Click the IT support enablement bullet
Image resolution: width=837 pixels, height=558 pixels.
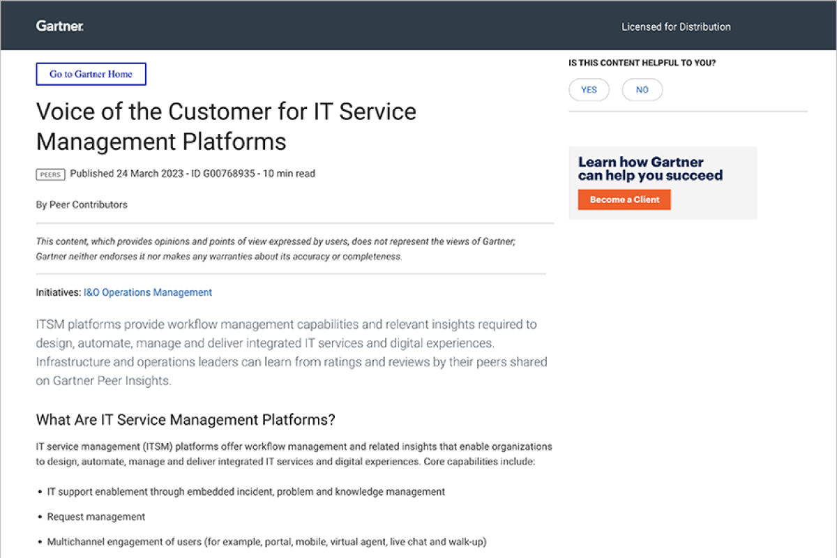click(246, 492)
